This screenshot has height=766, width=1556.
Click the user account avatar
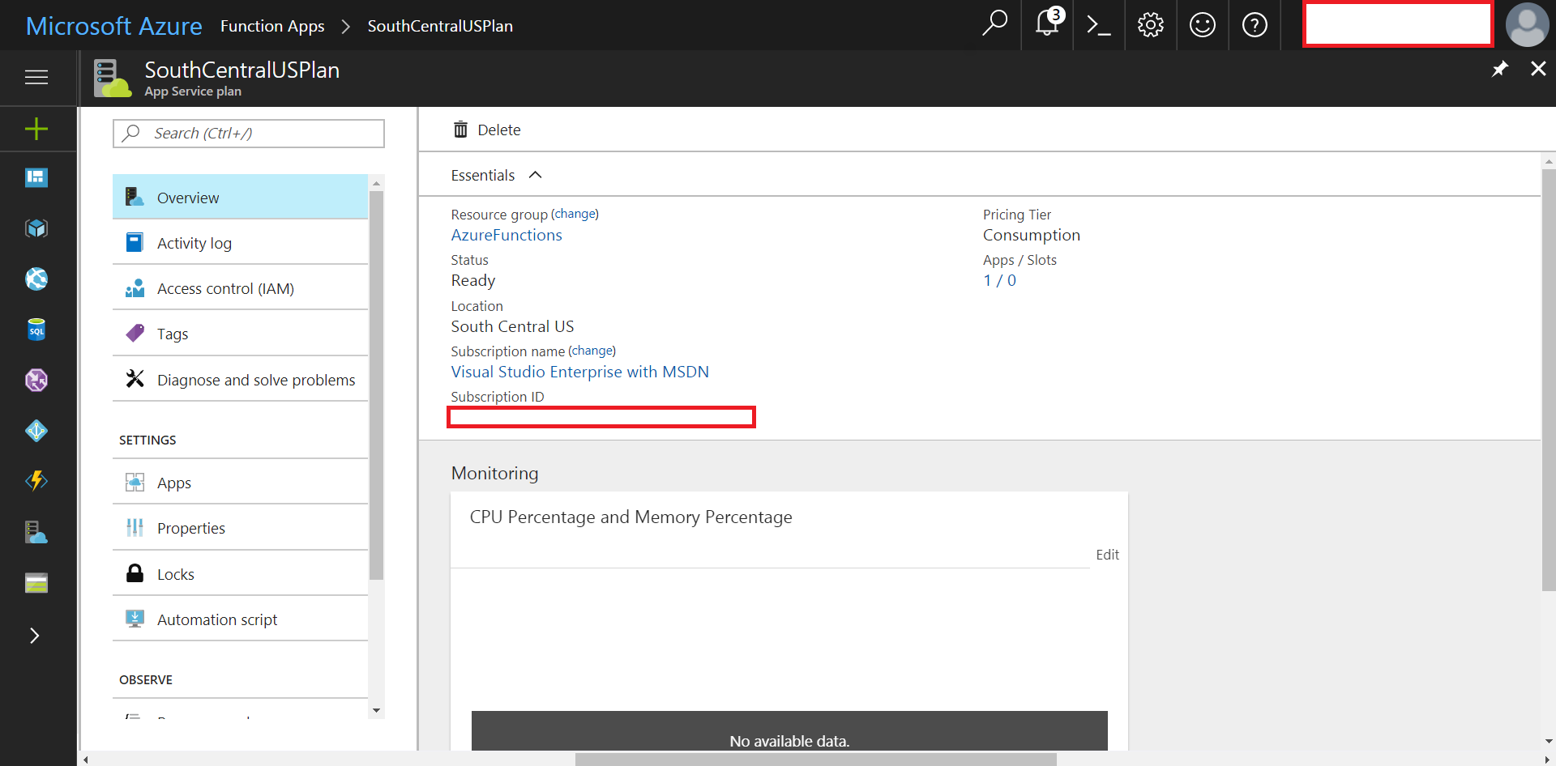pos(1527,24)
